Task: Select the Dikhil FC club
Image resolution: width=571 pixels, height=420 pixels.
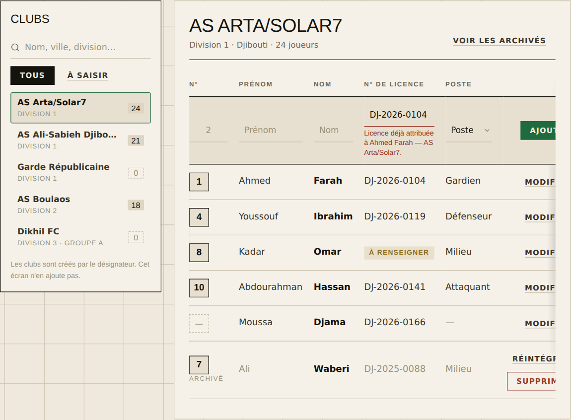Action: coord(80,237)
